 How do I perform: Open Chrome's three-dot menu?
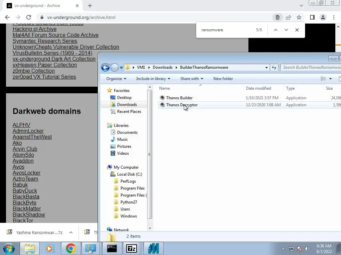click(334, 17)
